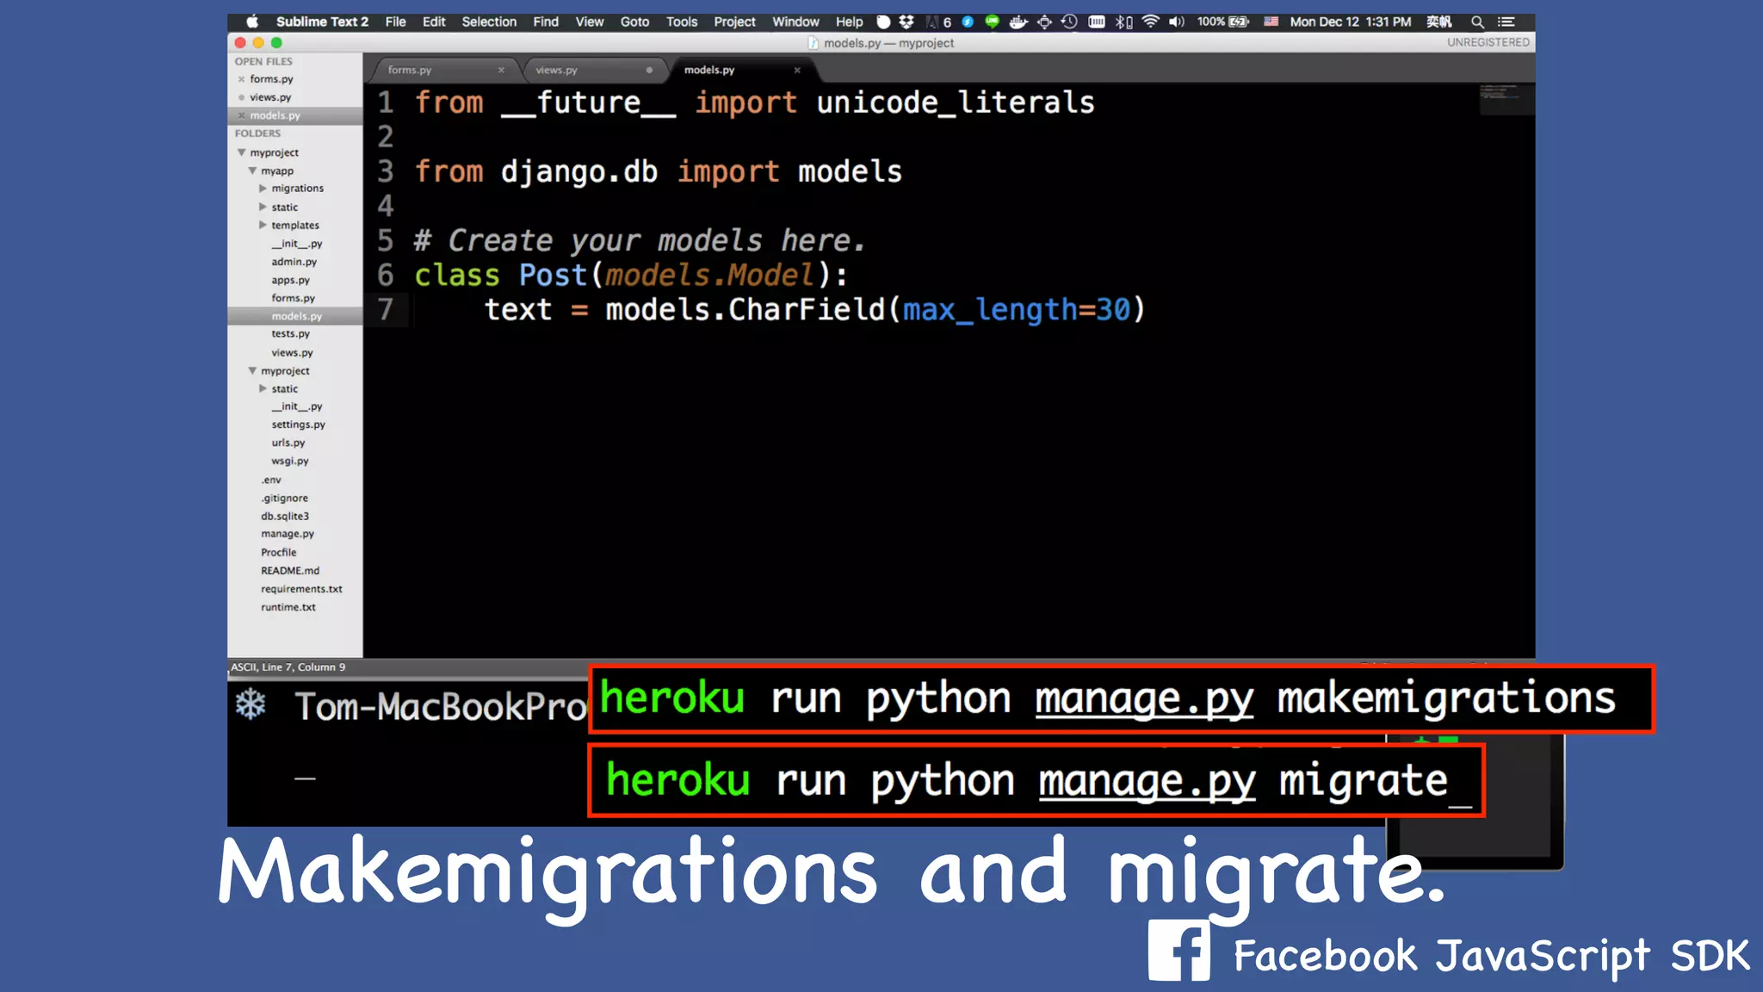Open the View menu
The height and width of the screenshot is (992, 1763).
tap(590, 22)
